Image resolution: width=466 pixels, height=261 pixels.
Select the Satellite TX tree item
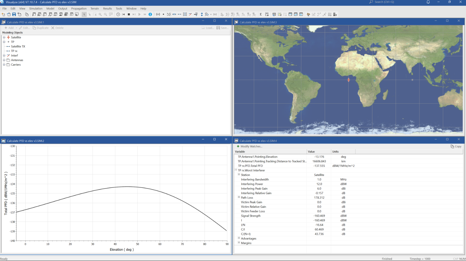18,47
